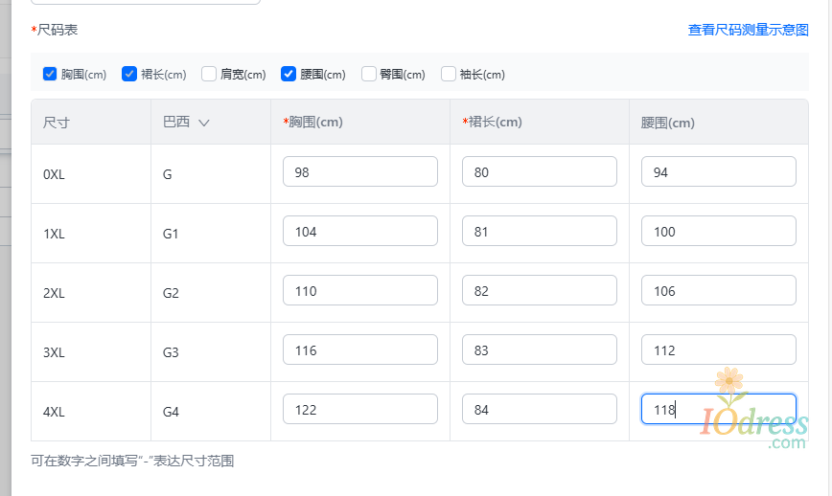
Task: Click the 0XL 胸围 field with 98
Action: tap(359, 172)
